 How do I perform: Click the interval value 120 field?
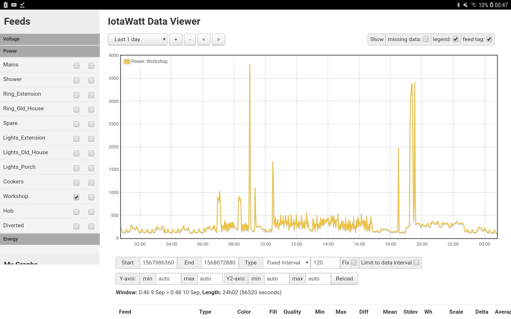(325, 263)
